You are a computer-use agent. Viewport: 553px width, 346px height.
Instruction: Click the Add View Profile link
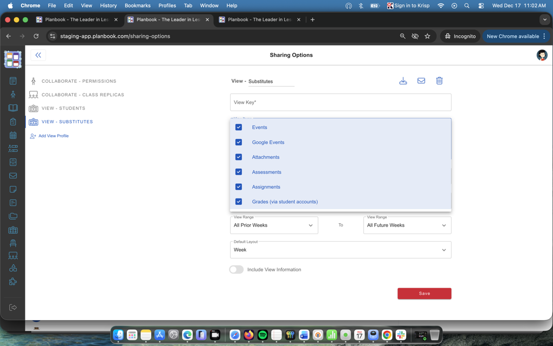(x=53, y=136)
